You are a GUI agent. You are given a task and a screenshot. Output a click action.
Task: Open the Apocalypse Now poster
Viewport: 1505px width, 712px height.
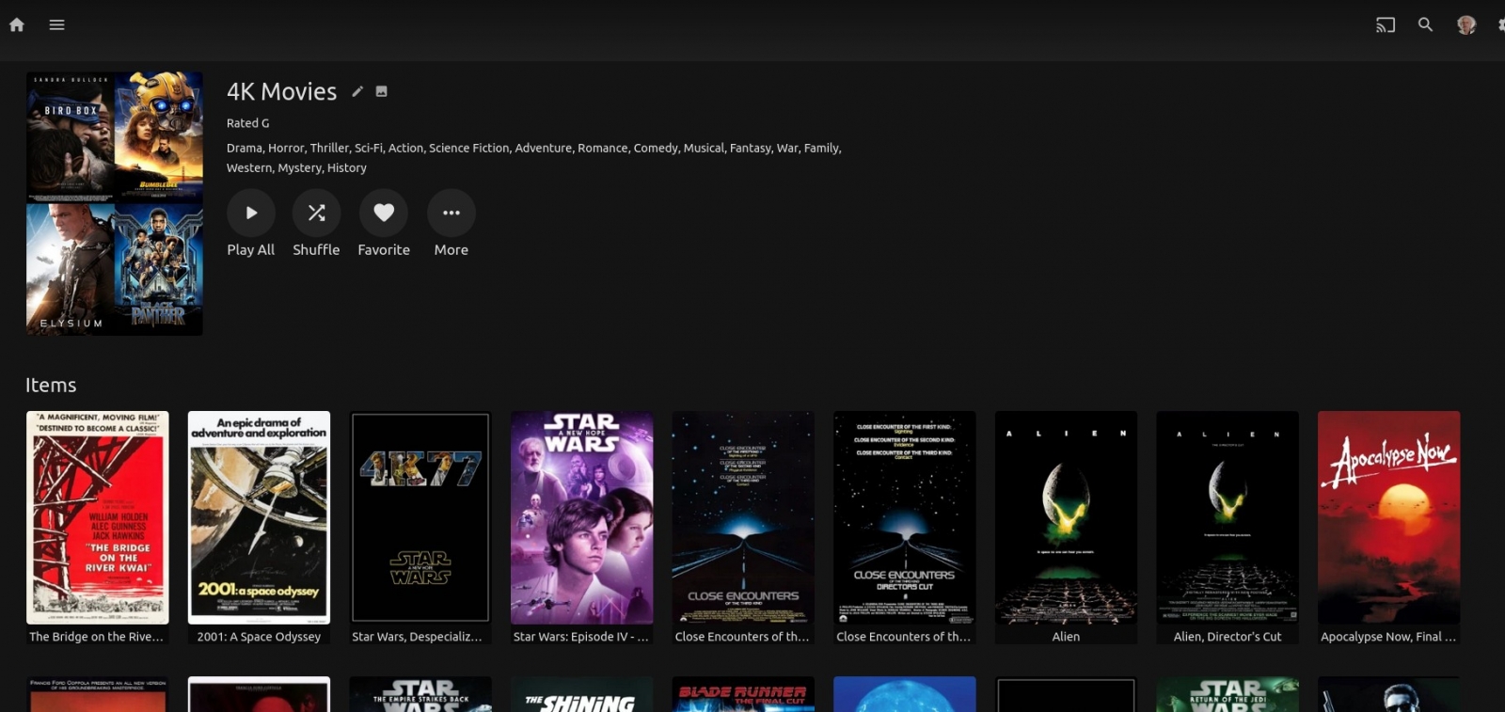click(x=1389, y=517)
